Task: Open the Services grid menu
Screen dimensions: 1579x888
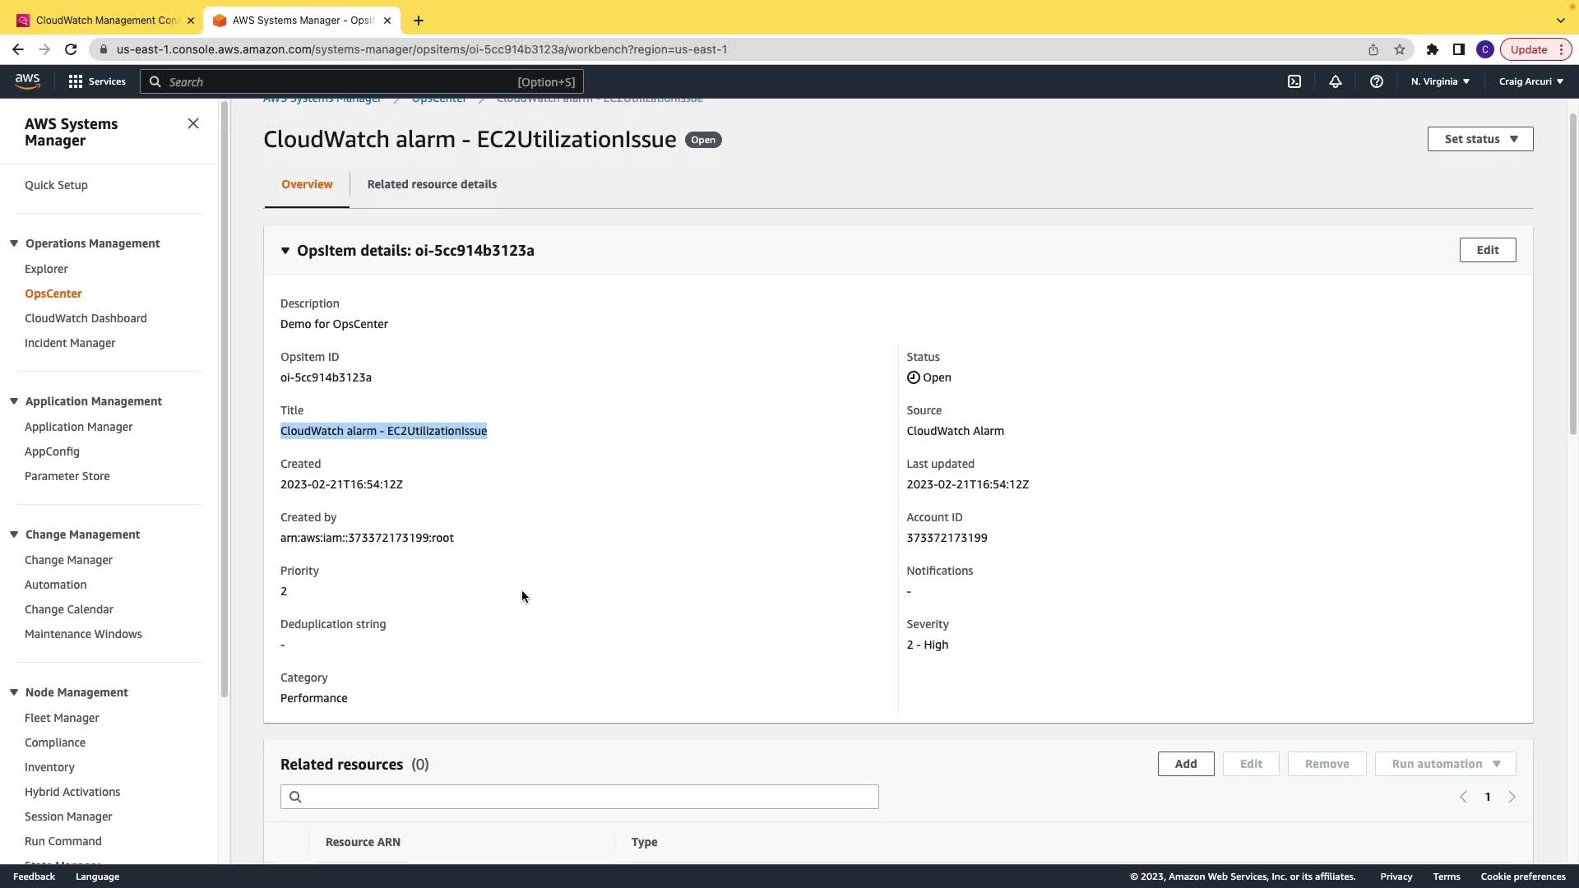Action: (x=97, y=81)
